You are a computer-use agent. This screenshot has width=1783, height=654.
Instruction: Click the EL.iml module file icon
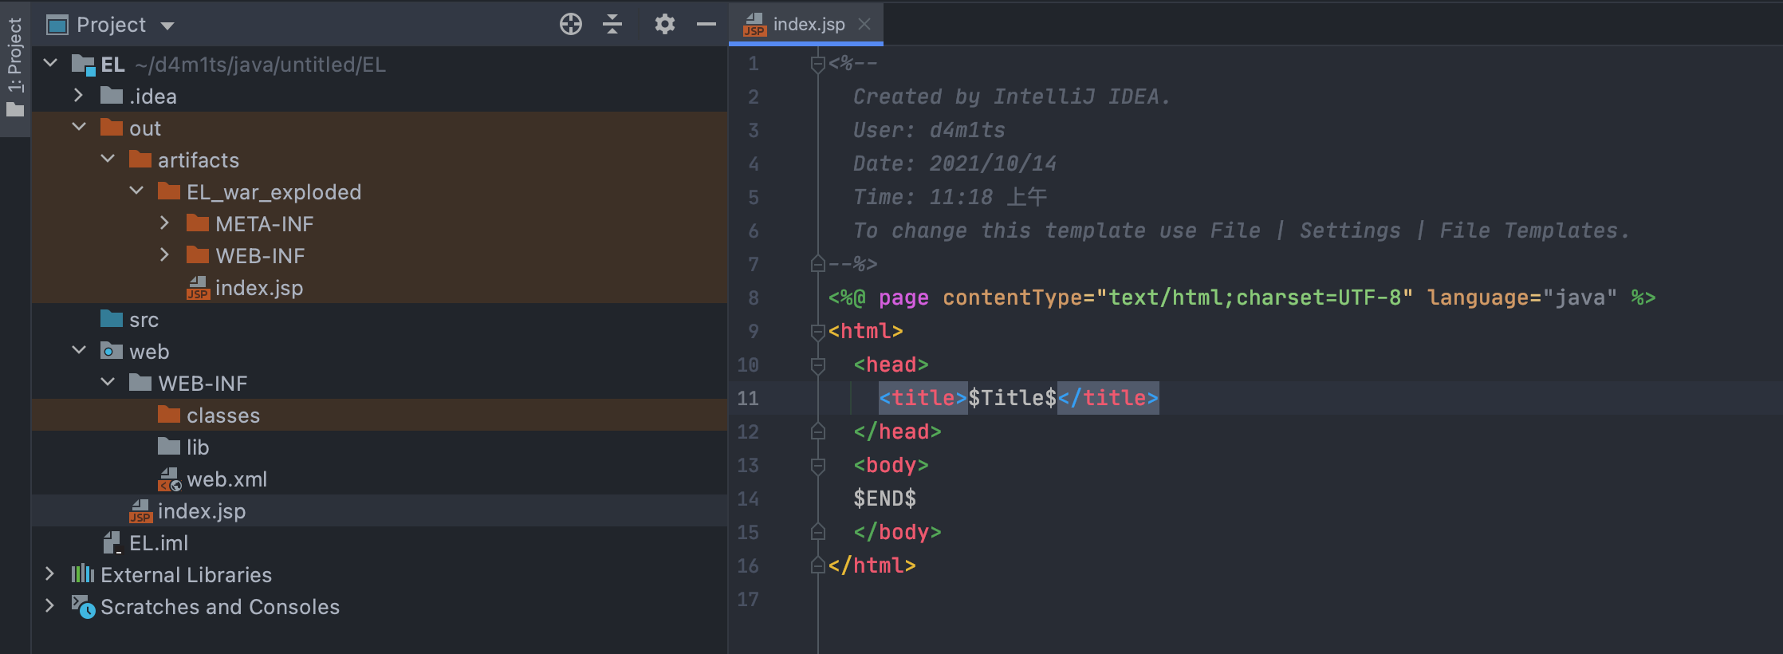point(112,543)
